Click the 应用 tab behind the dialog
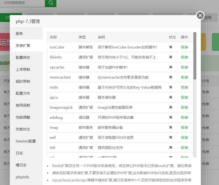 pos(208,18)
